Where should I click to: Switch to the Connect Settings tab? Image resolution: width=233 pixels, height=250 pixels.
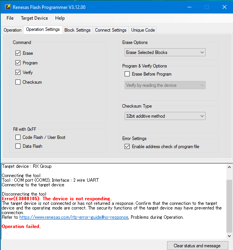111,30
